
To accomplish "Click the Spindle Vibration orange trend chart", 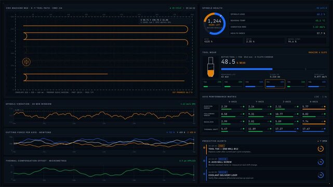I will 103,115.
